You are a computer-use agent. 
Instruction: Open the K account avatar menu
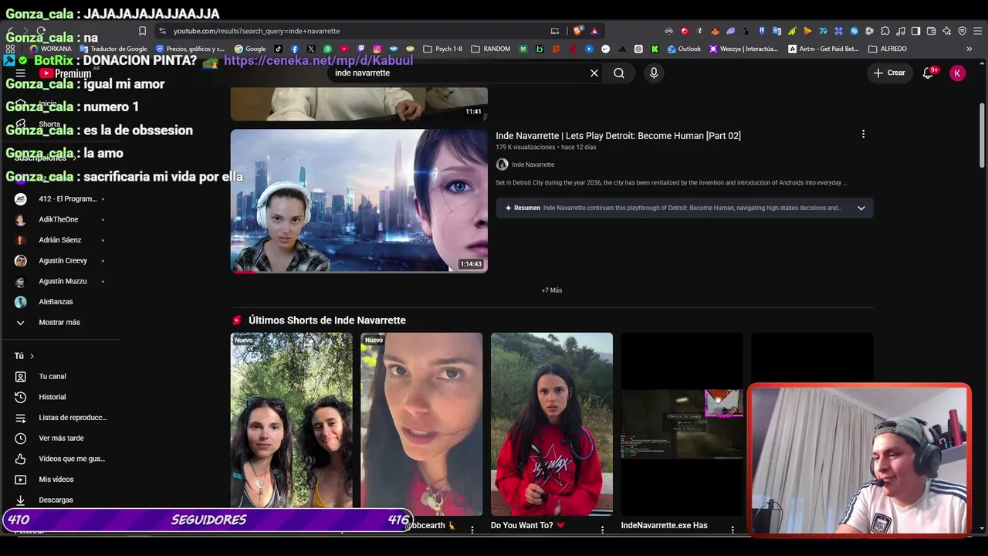coord(957,73)
